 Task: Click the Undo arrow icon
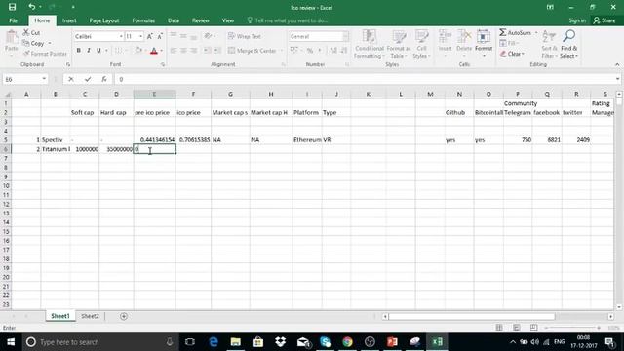[31, 7]
